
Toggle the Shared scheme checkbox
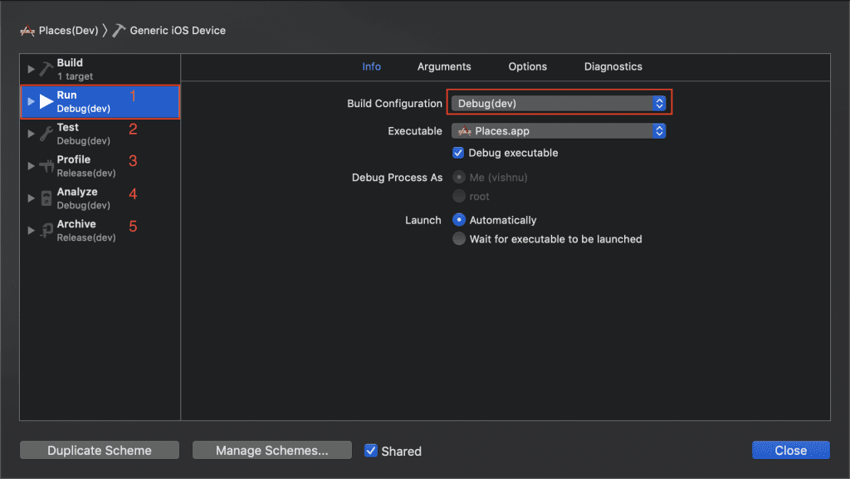click(x=371, y=450)
